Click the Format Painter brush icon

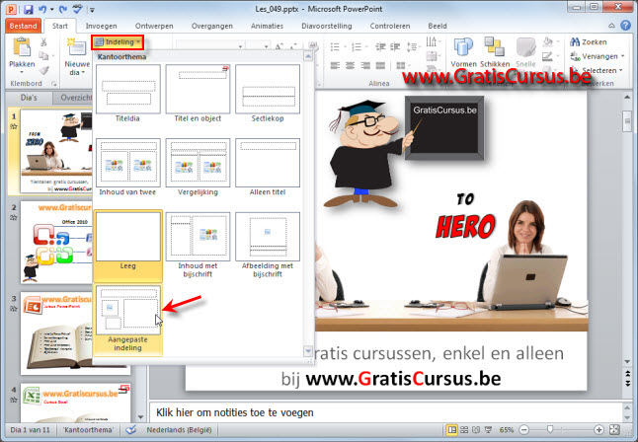pyautogui.click(x=43, y=70)
